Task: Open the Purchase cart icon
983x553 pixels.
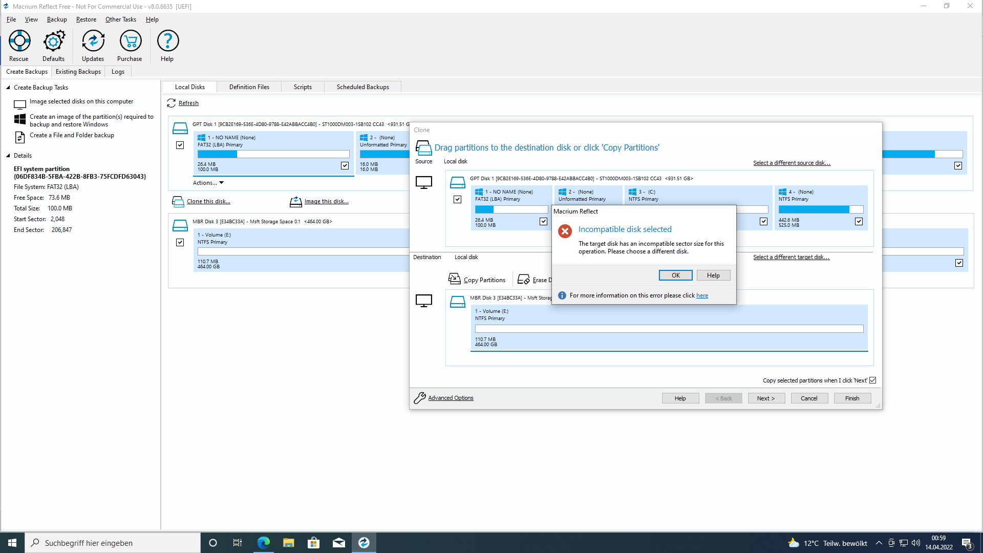Action: coord(130,41)
